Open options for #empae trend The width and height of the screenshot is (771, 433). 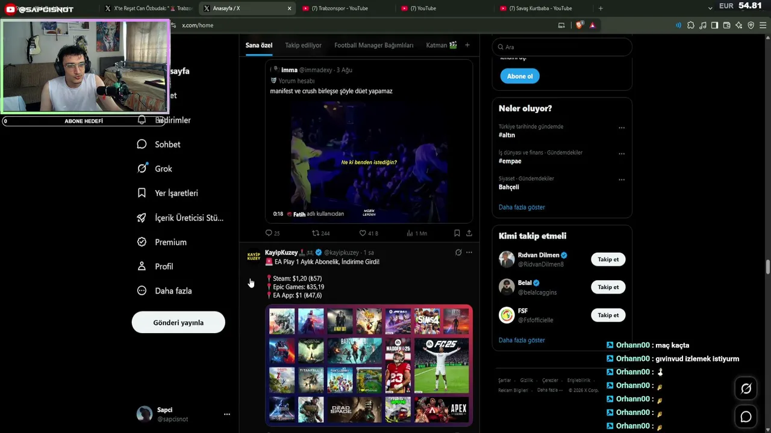622,153
